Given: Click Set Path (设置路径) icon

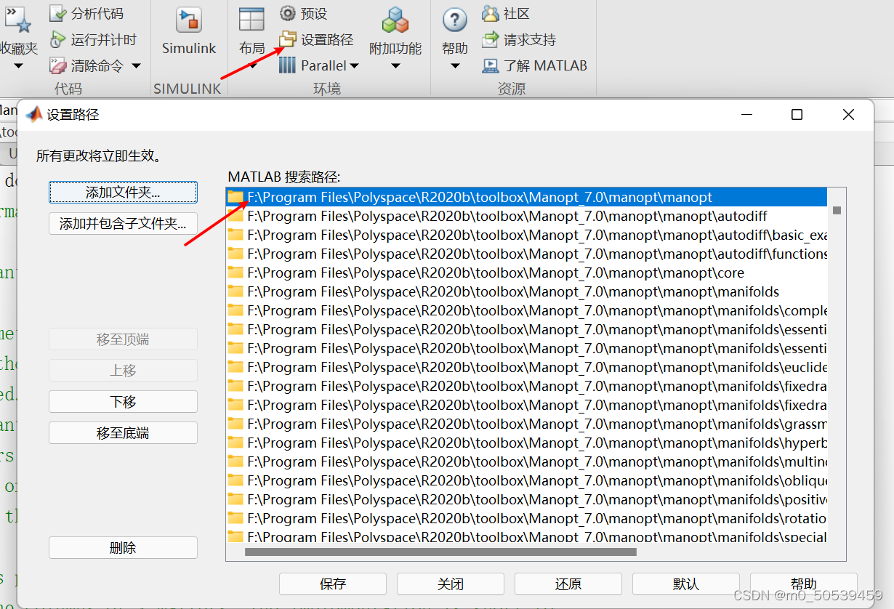Looking at the screenshot, I should (x=288, y=39).
